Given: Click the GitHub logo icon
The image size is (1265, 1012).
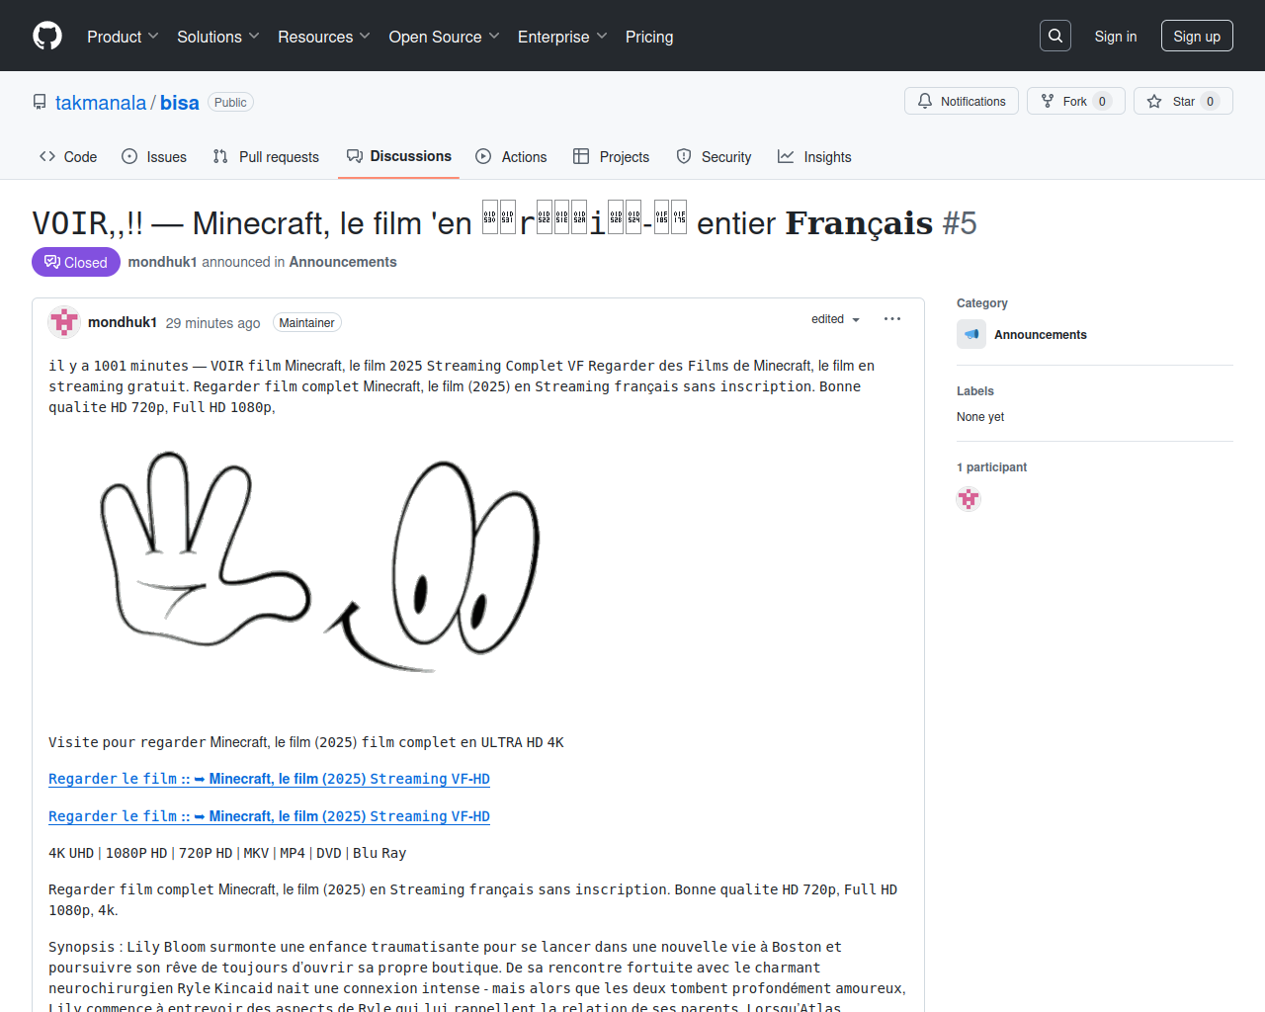Looking at the screenshot, I should [47, 36].
